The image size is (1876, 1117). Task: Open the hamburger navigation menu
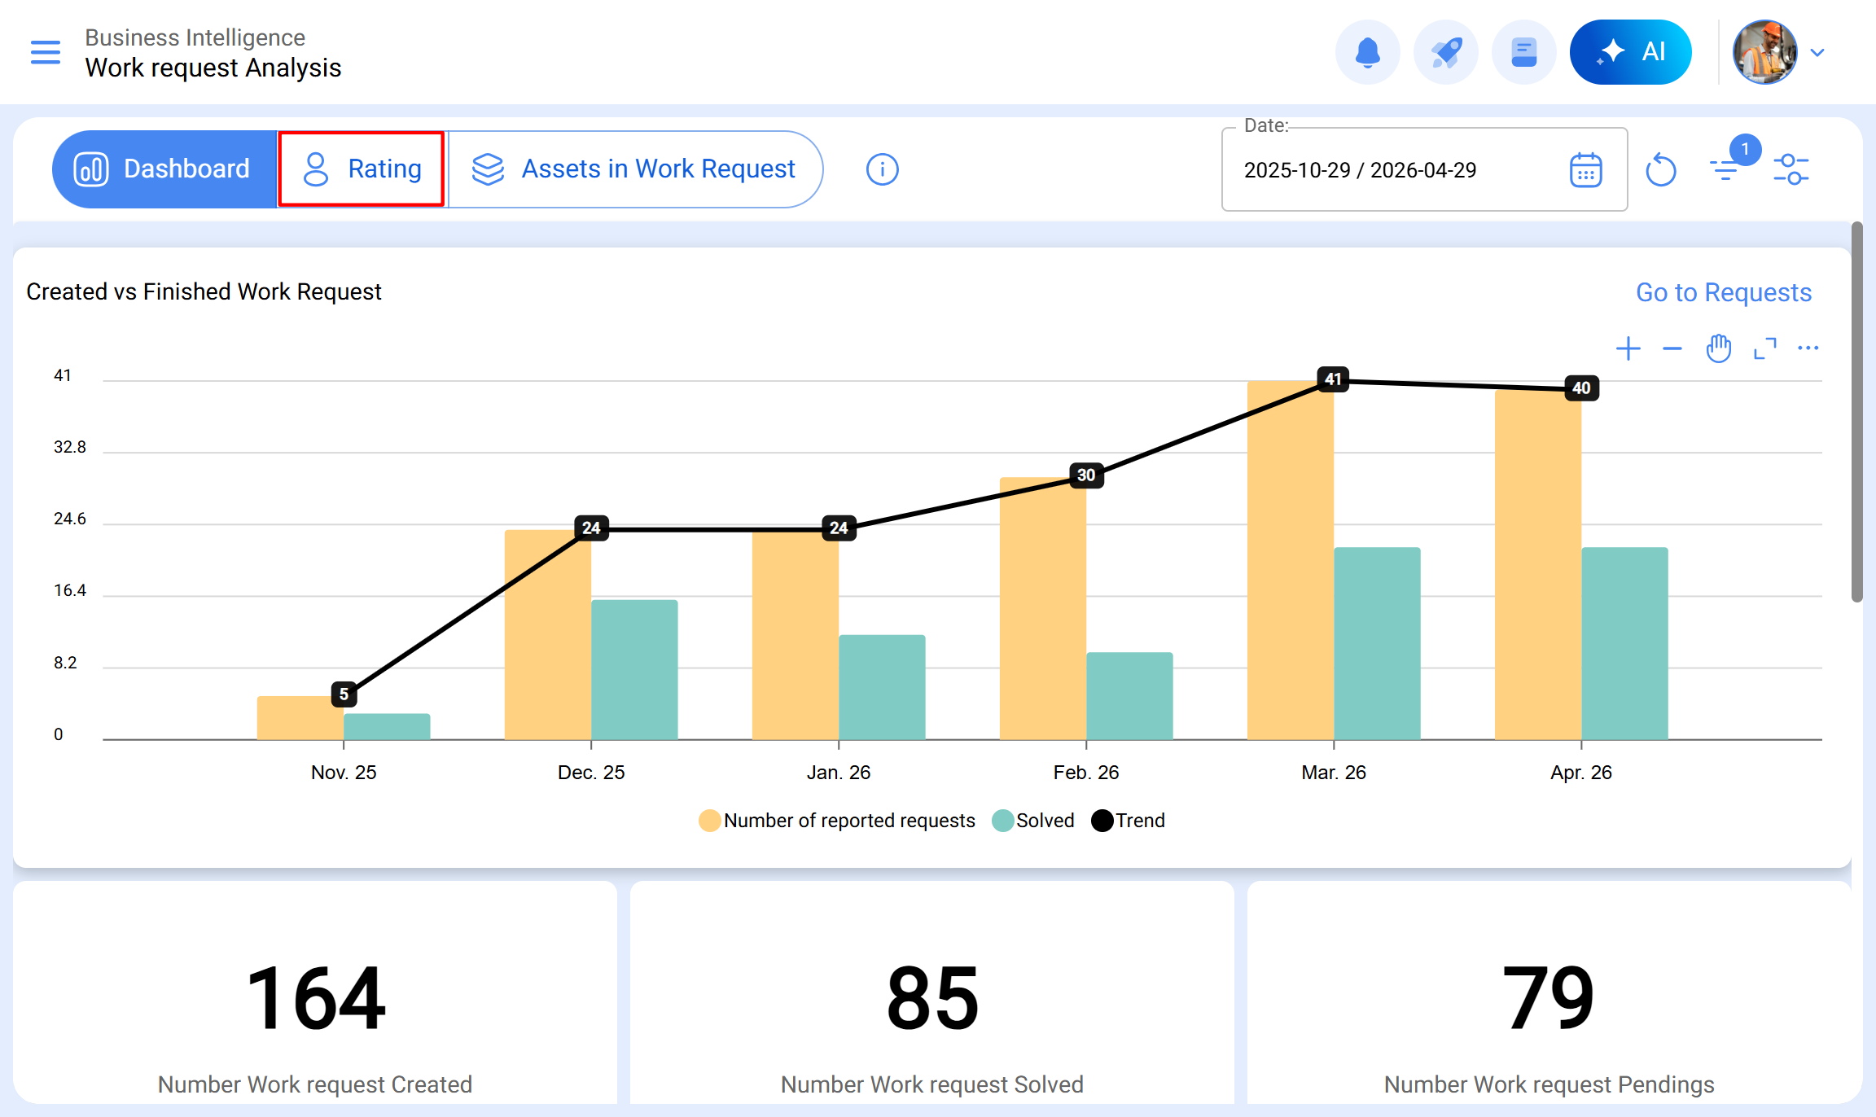pos(46,52)
